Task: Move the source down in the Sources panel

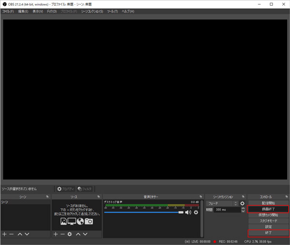Action: (x=85, y=234)
